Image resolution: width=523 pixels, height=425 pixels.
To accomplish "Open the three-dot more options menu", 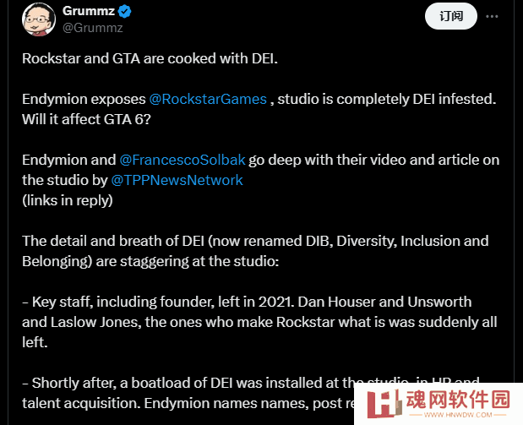I will 492,16.
